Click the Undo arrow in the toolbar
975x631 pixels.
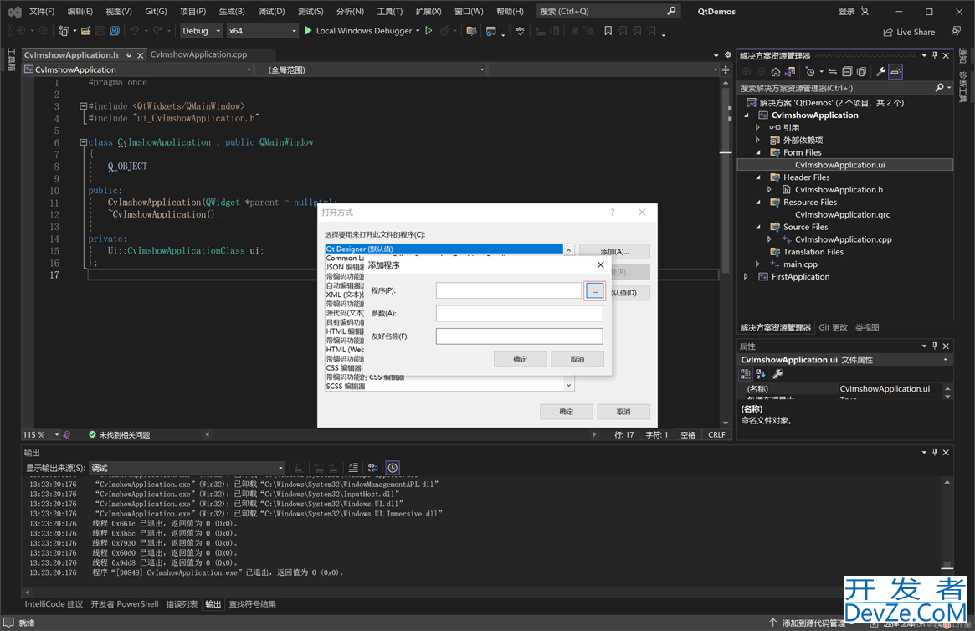coord(134,30)
